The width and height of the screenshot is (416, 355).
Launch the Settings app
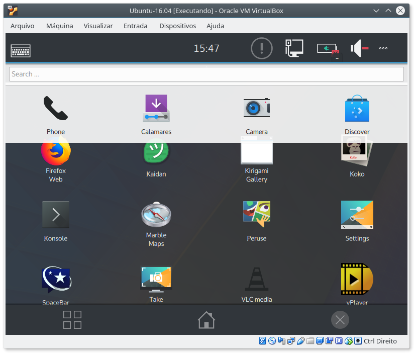[x=357, y=214]
